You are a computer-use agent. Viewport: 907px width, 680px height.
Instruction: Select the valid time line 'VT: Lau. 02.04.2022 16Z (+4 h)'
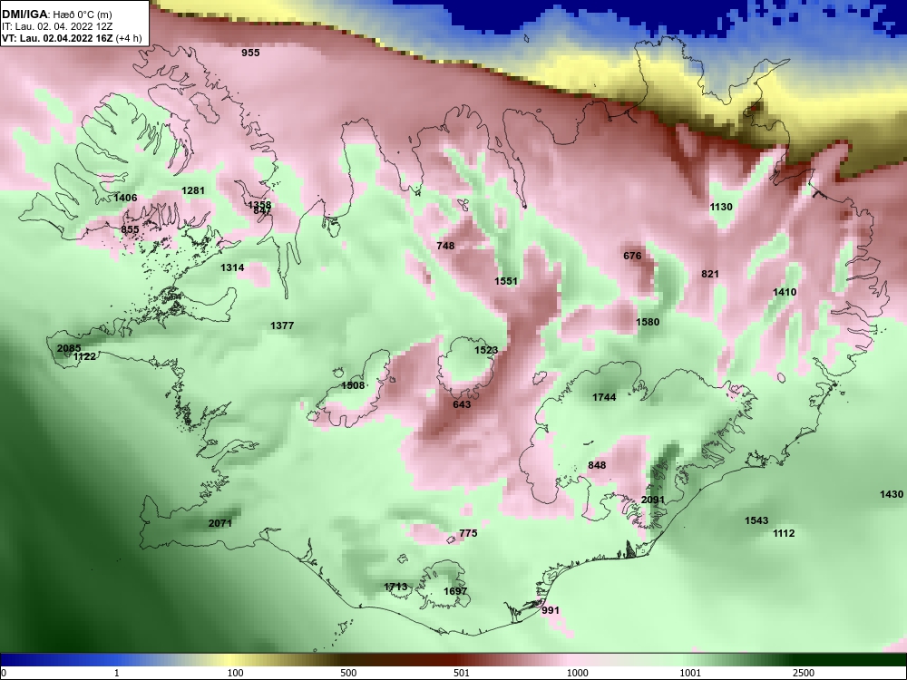coord(71,38)
